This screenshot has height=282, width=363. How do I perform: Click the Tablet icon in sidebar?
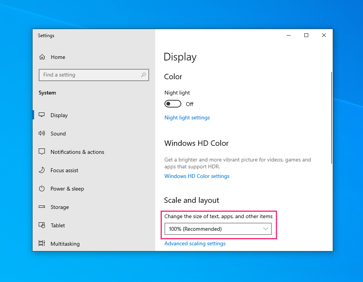[x=42, y=225]
